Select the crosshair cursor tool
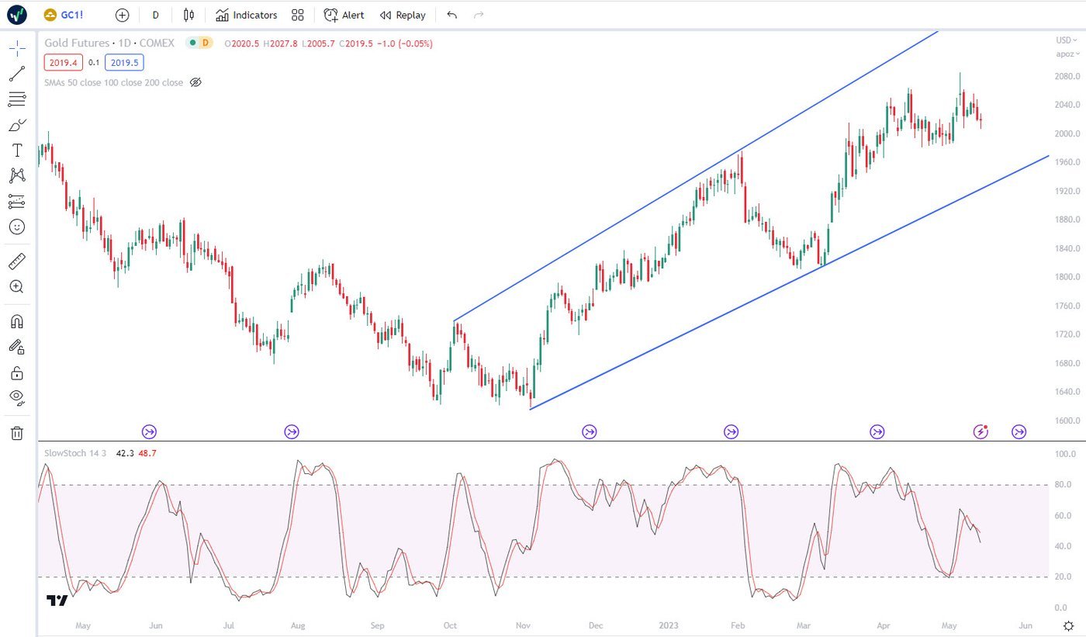This screenshot has height=637, width=1086. pyautogui.click(x=16, y=49)
